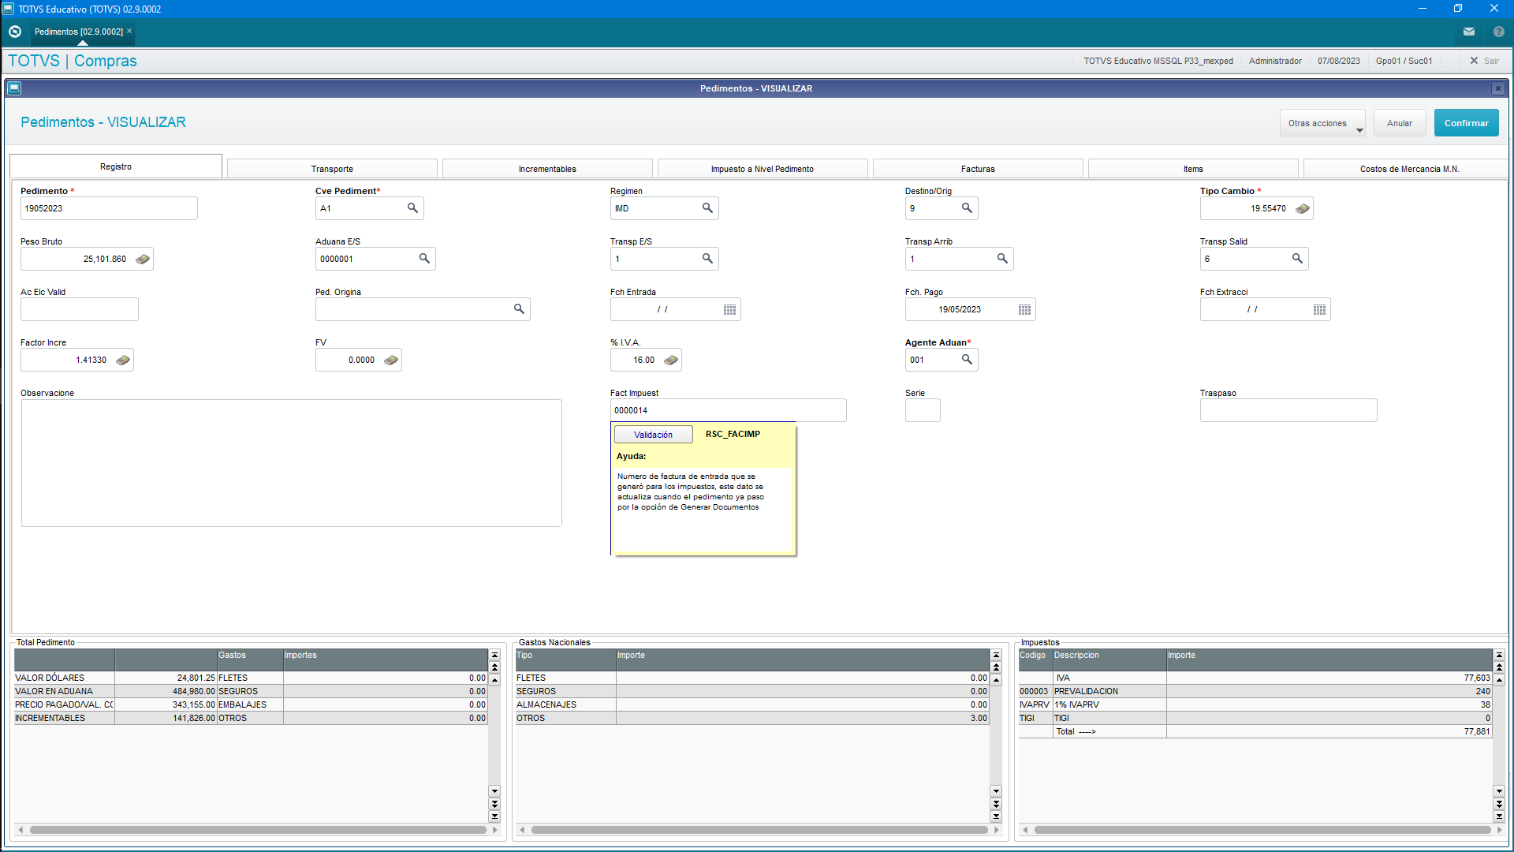Open the Fch Extracci calendar picker

1319,309
